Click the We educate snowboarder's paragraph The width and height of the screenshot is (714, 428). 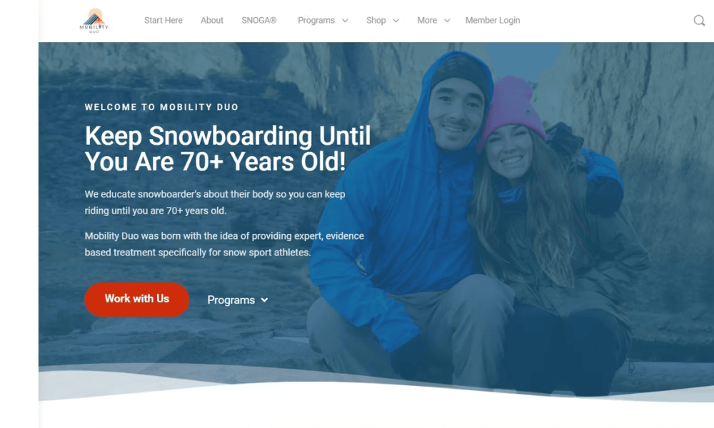pyautogui.click(x=215, y=203)
